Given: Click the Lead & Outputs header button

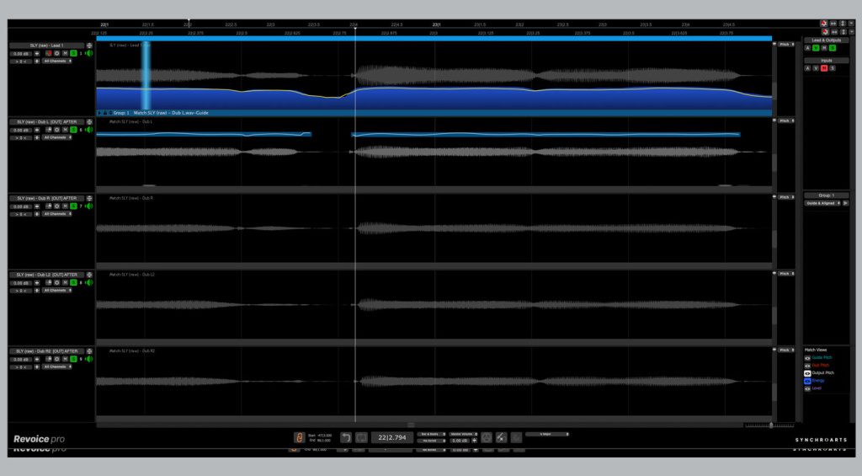Looking at the screenshot, I should click(827, 40).
